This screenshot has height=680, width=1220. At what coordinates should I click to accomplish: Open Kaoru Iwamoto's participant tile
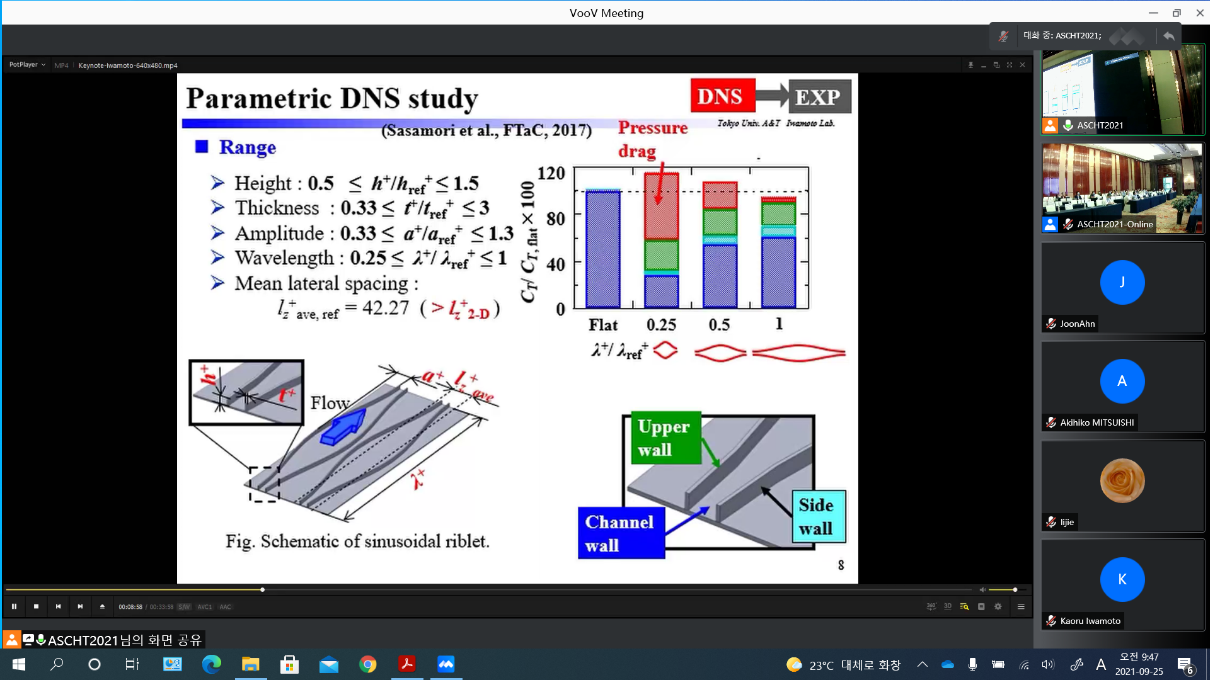(x=1122, y=584)
